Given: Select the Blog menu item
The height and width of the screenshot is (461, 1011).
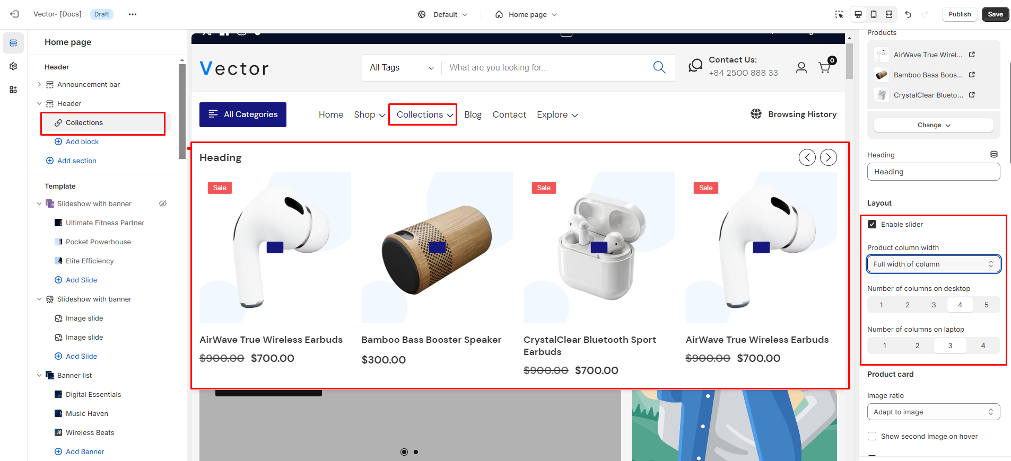Looking at the screenshot, I should pyautogui.click(x=473, y=114).
